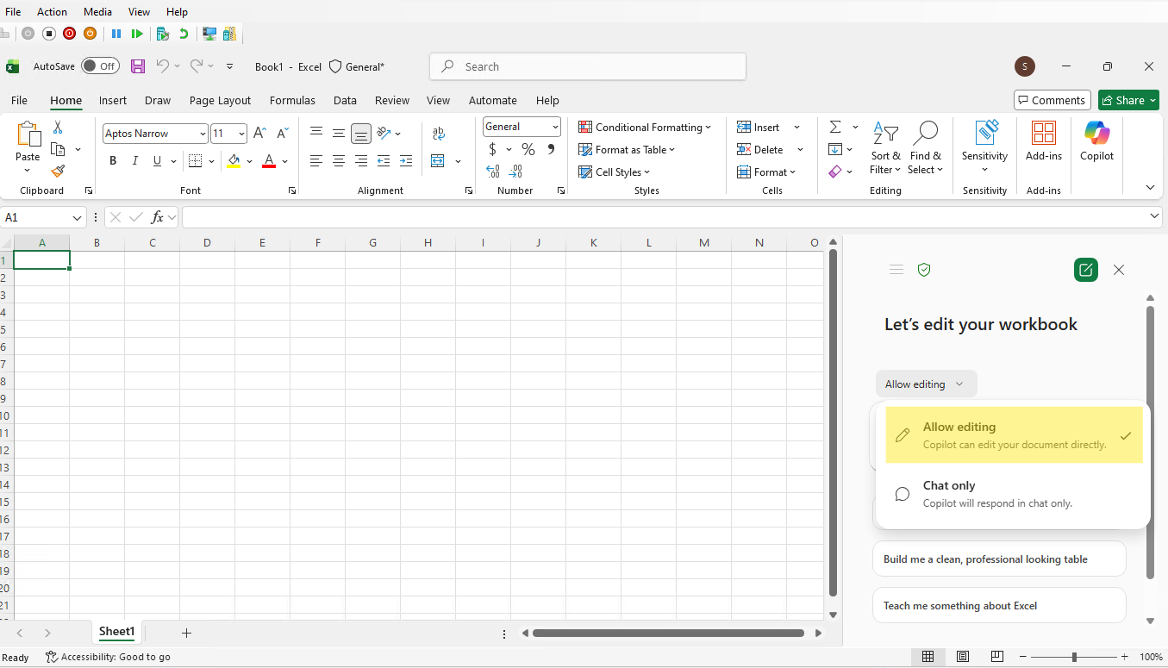Start a new Copilot chat icon
1168x668 pixels.
tap(1085, 270)
